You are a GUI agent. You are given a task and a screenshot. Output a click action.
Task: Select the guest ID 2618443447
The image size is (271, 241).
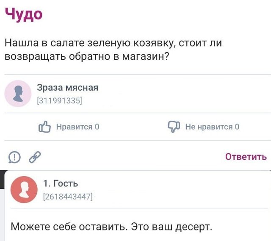[x=68, y=196]
